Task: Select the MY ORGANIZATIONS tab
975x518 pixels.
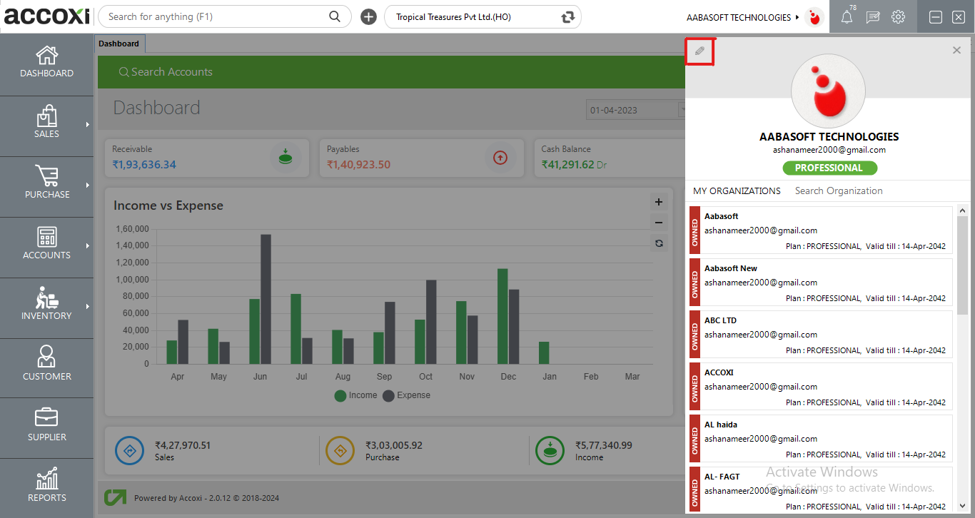Action: [737, 191]
